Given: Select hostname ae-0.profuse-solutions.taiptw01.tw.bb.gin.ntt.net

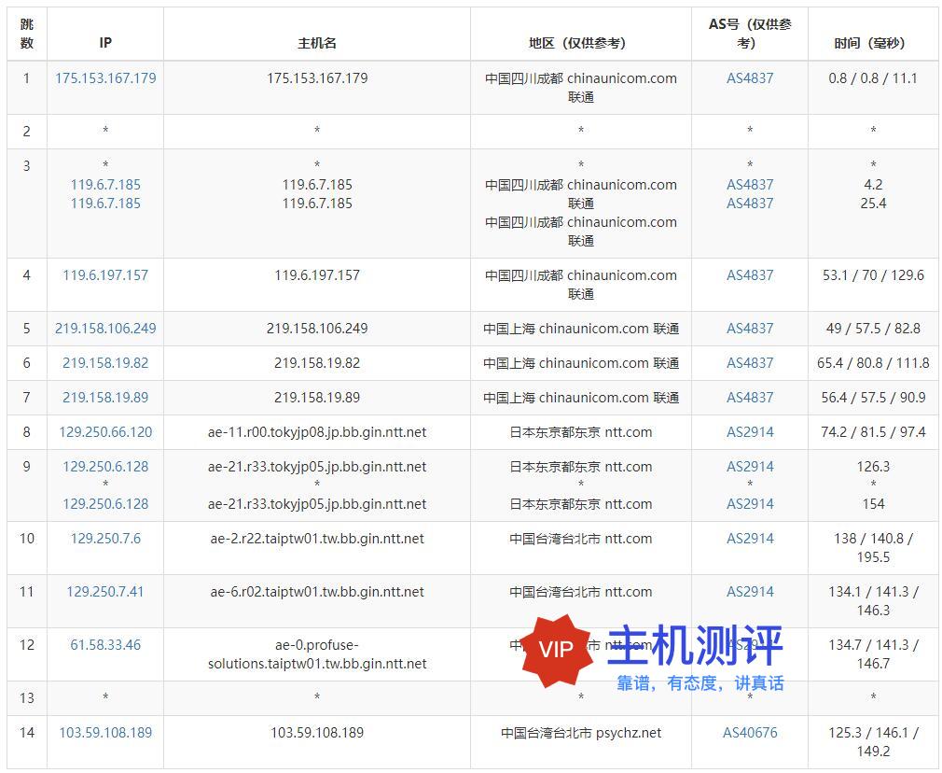Looking at the screenshot, I should (x=317, y=654).
